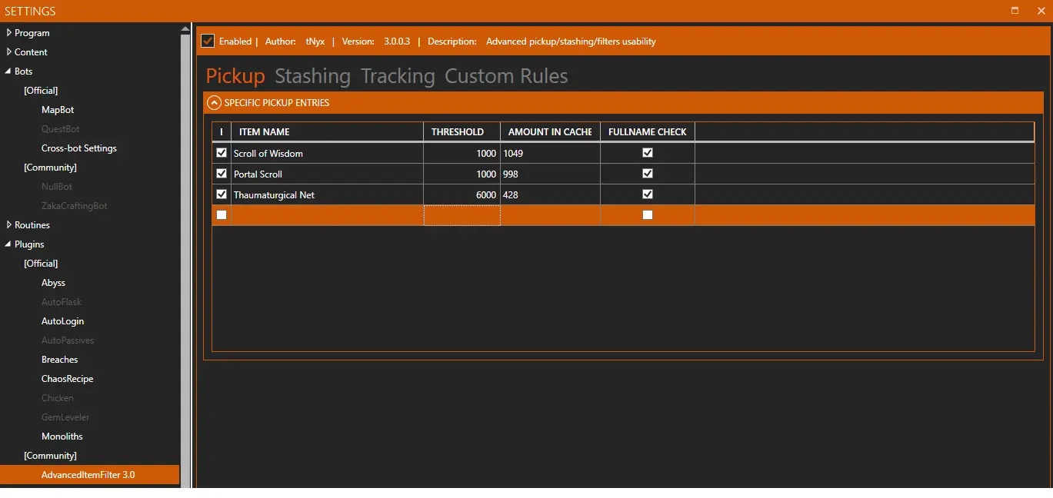Expand the Program tree node
Screen dimensions: 1053x498
[x=8, y=33]
